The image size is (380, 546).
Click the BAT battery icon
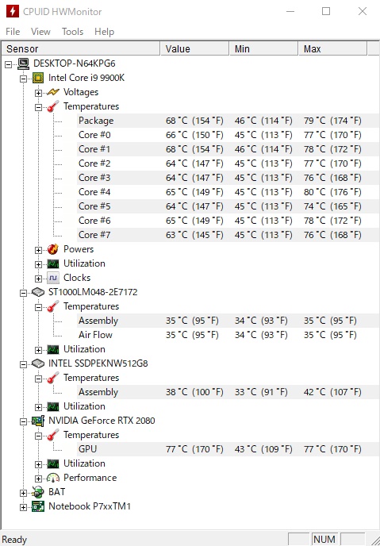click(x=38, y=492)
